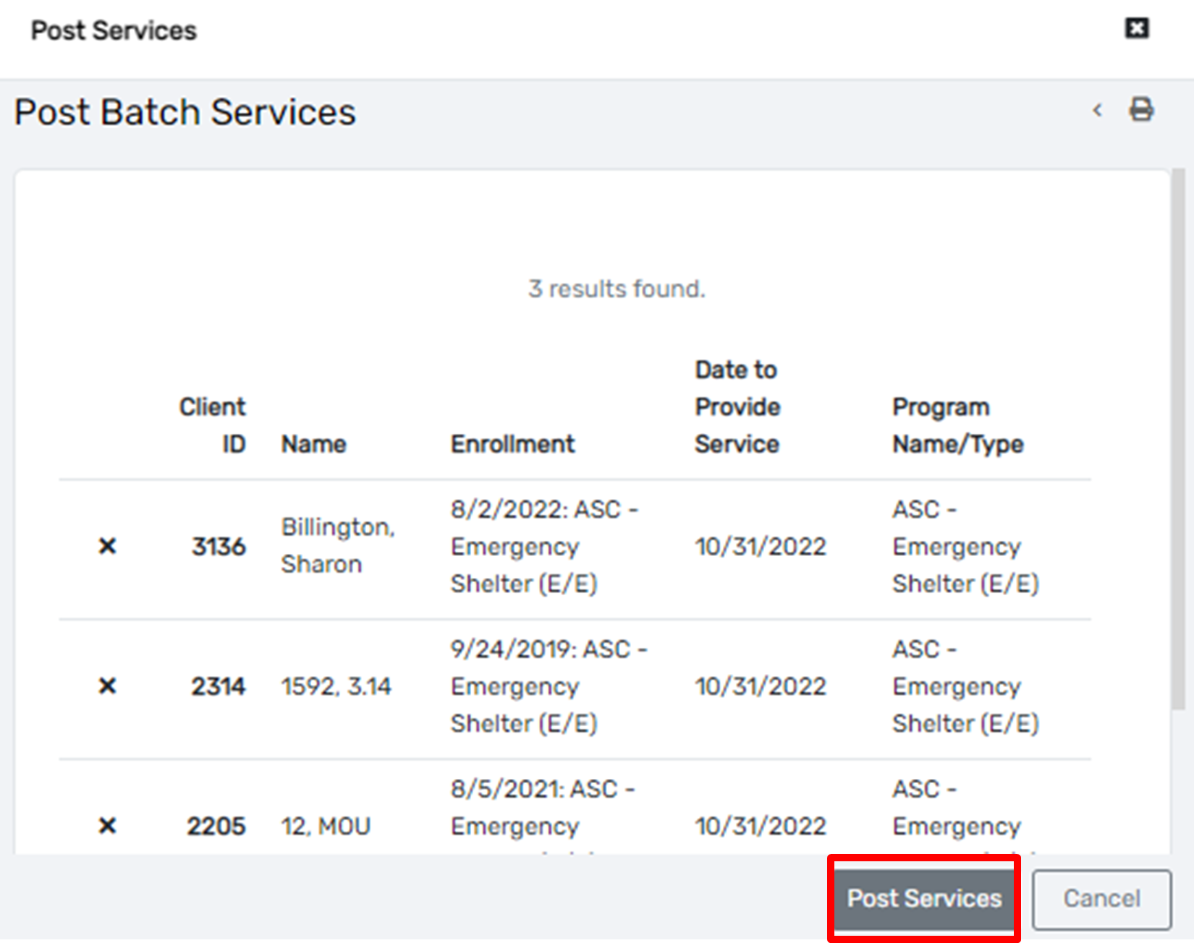Close the Post Services dialog
The height and width of the screenshot is (943, 1194).
[1138, 29]
